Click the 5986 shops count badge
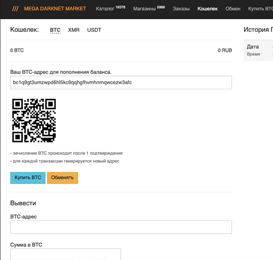Screen dimensions: 273x260 (161, 7)
